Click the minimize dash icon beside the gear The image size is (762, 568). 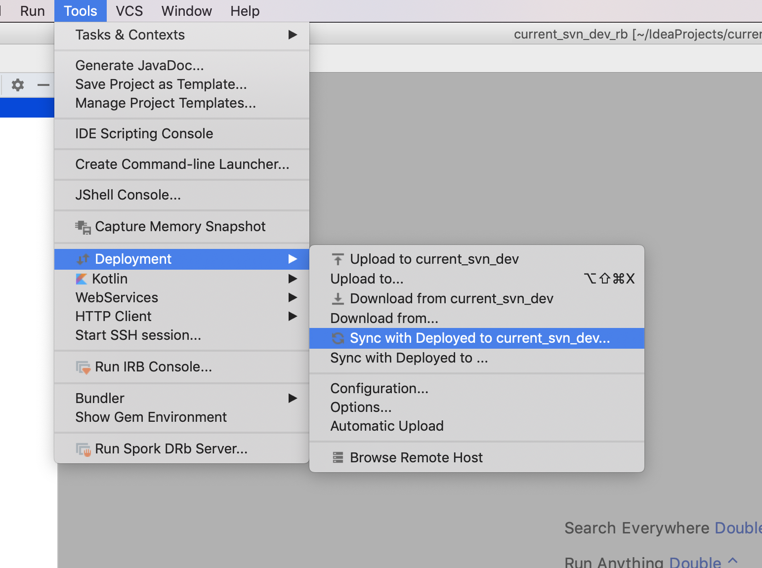click(x=43, y=85)
